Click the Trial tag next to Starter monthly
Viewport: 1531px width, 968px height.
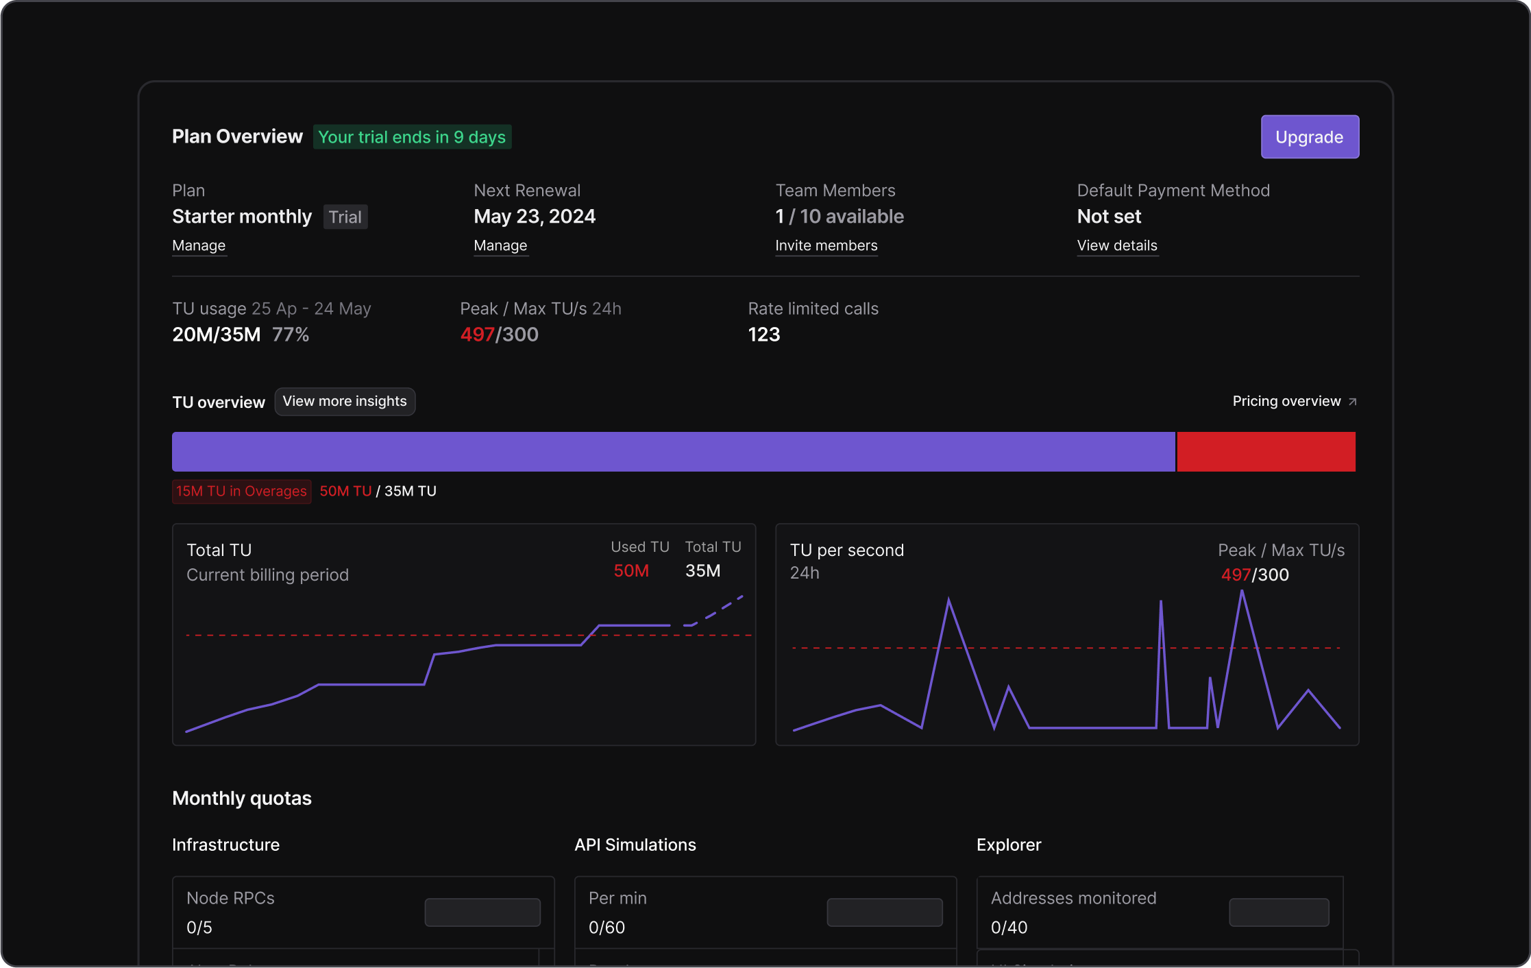[x=345, y=217]
